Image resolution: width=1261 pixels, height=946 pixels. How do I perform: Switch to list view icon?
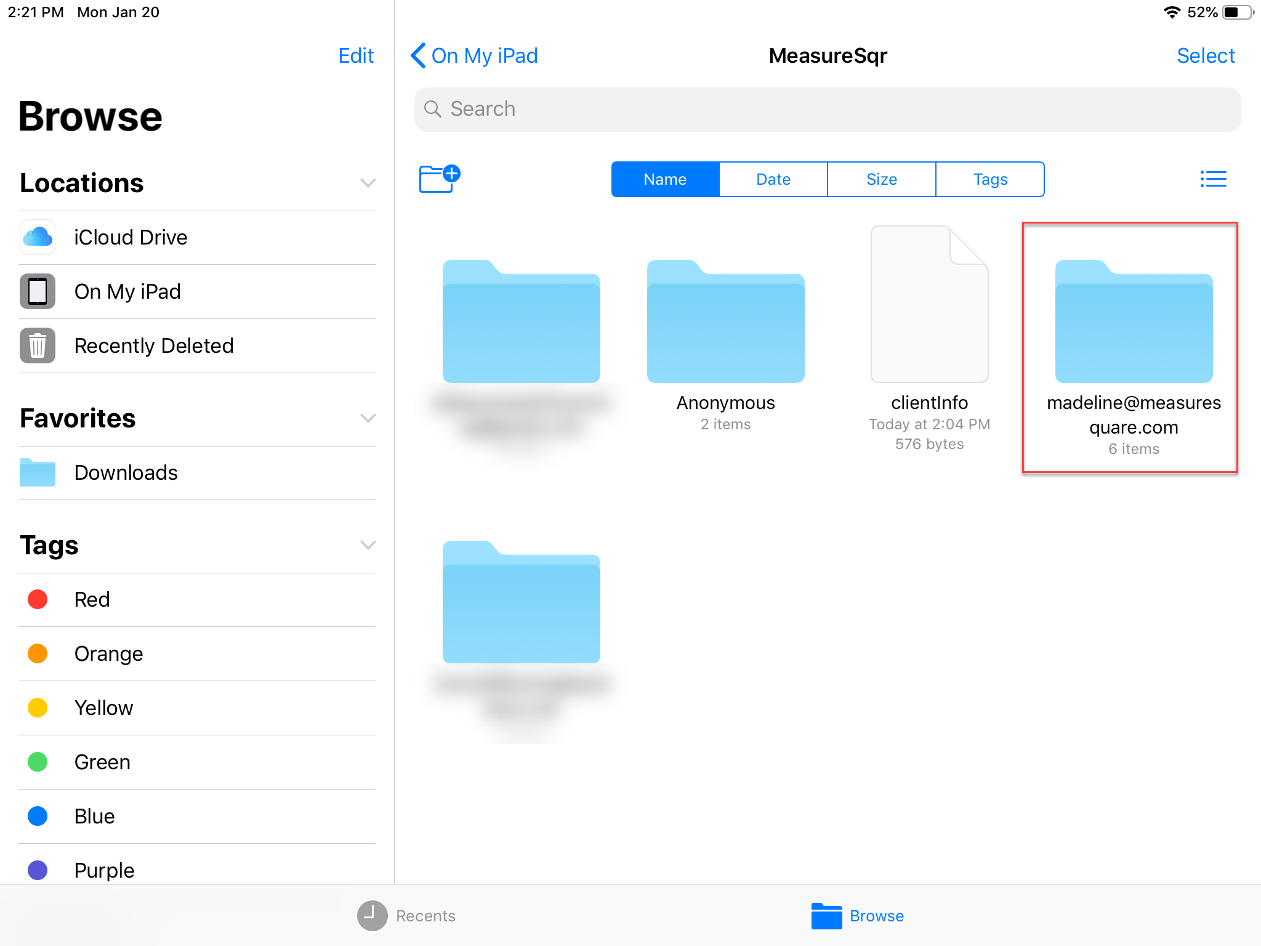pos(1212,179)
